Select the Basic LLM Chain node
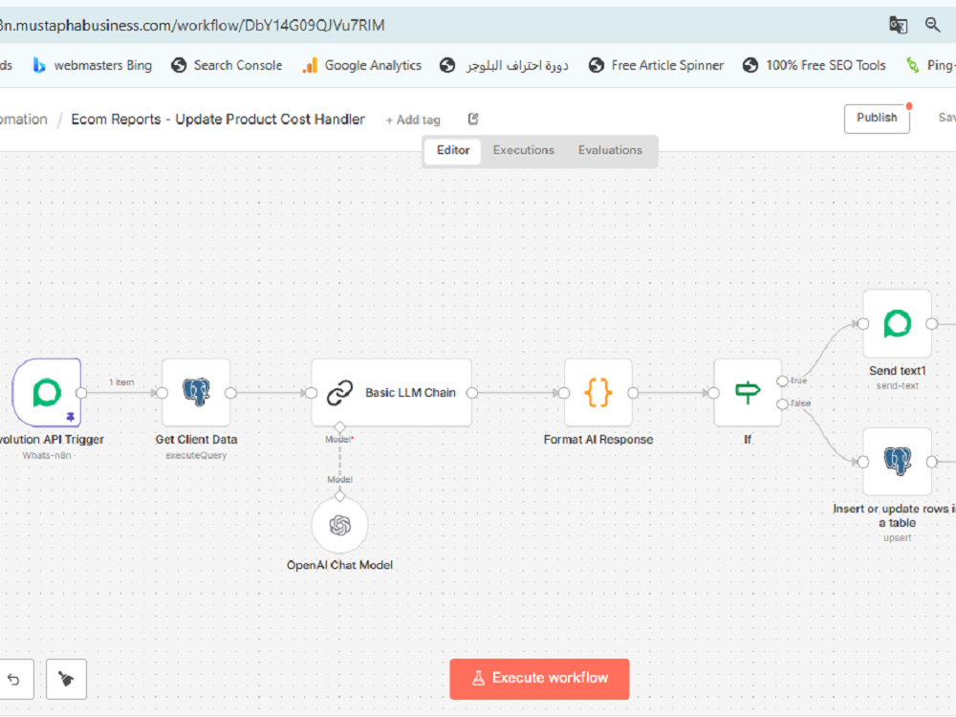Image resolution: width=956 pixels, height=717 pixels. pyautogui.click(x=391, y=393)
